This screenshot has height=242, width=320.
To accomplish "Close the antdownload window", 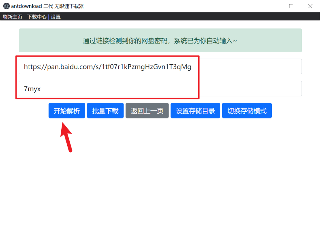I will click(x=310, y=6).
